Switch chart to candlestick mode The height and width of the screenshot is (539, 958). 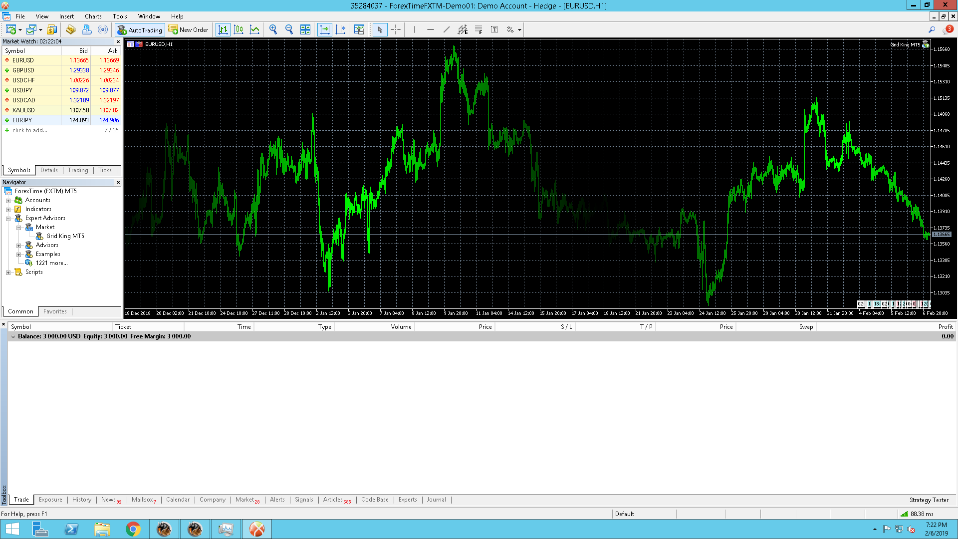(x=239, y=30)
